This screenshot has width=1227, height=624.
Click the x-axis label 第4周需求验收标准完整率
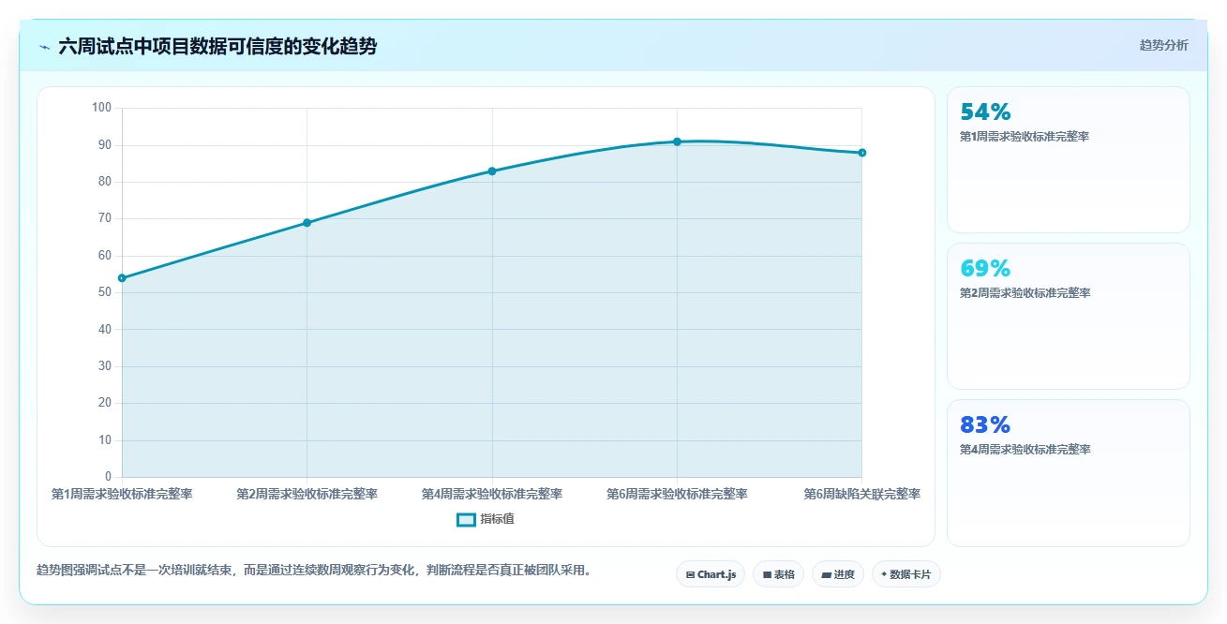tap(492, 494)
